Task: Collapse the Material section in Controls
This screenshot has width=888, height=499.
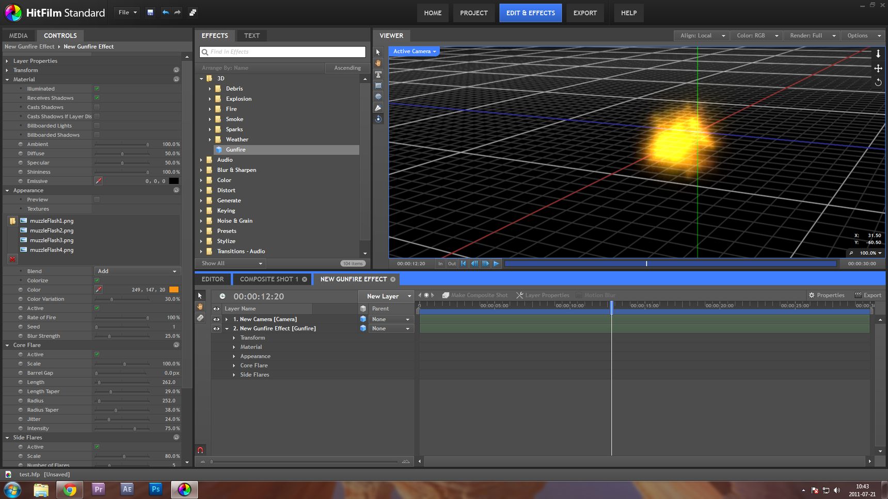Action: tap(7, 79)
